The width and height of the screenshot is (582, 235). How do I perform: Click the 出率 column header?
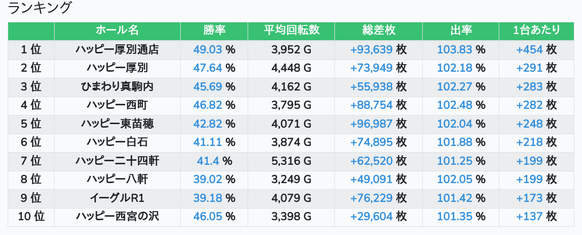[x=460, y=31]
